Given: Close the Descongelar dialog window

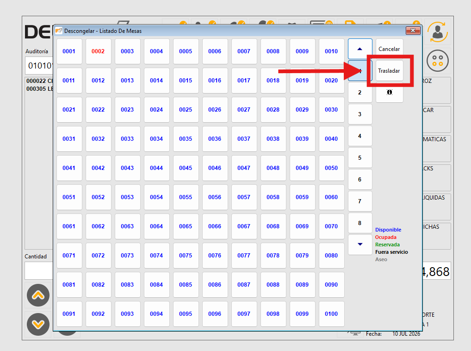Looking at the screenshot, I should click(x=413, y=31).
